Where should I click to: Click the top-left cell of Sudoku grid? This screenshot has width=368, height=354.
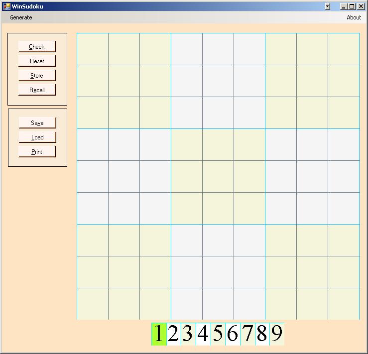click(x=93, y=49)
